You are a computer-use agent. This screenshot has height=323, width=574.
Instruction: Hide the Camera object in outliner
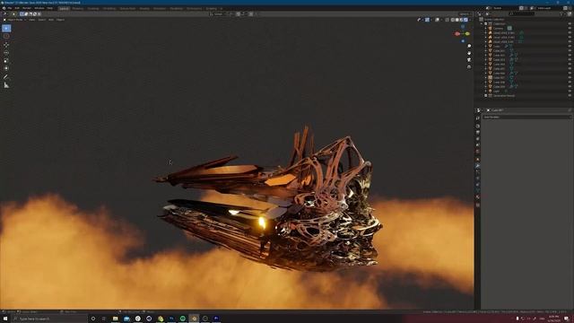[570, 28]
